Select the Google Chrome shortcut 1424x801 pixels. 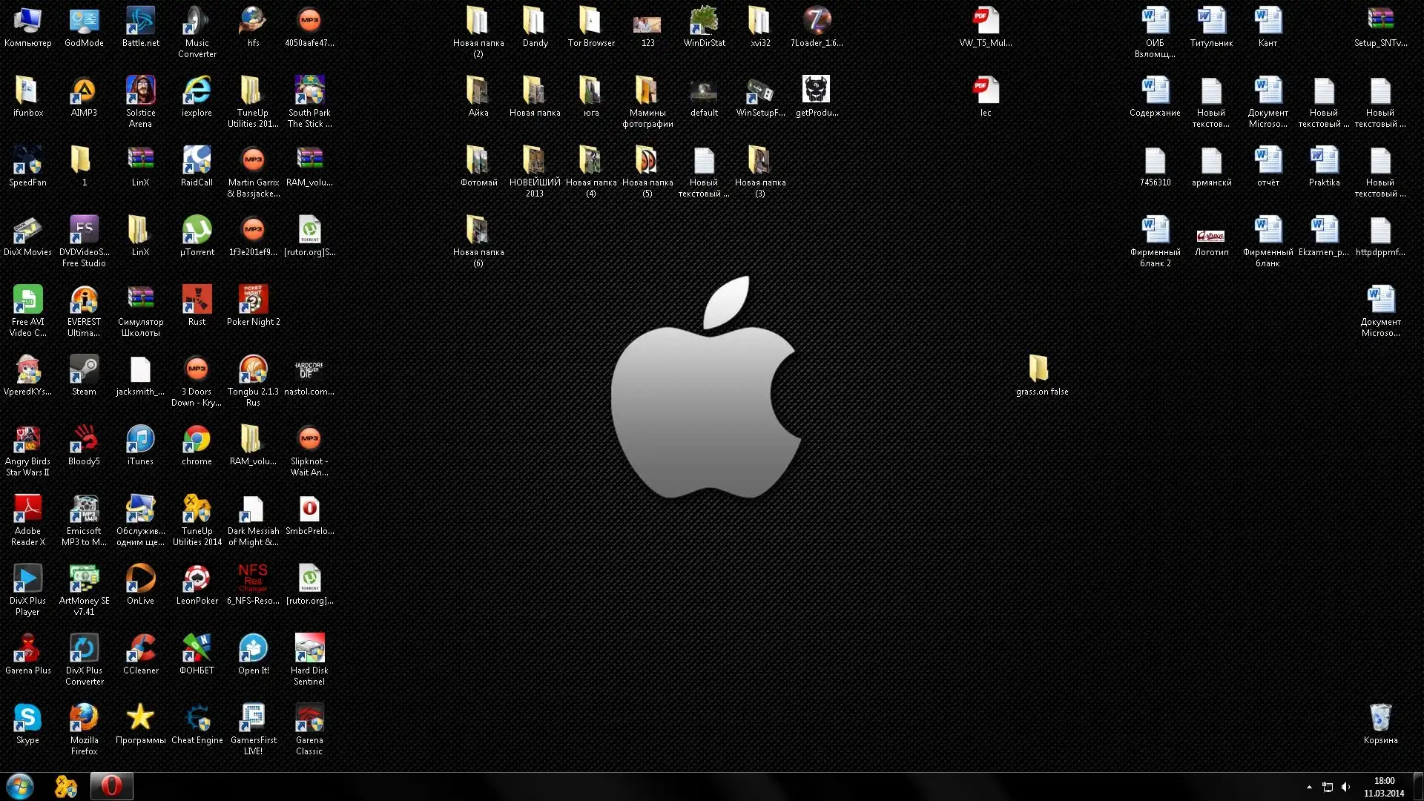[197, 440]
